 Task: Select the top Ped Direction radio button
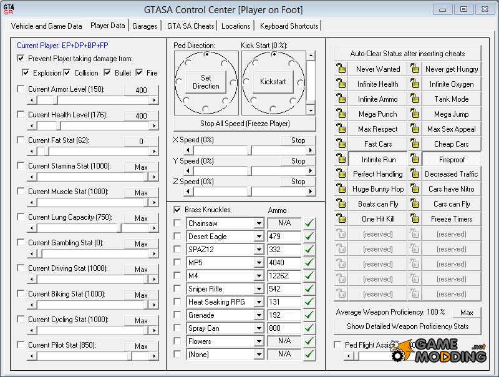(x=206, y=54)
